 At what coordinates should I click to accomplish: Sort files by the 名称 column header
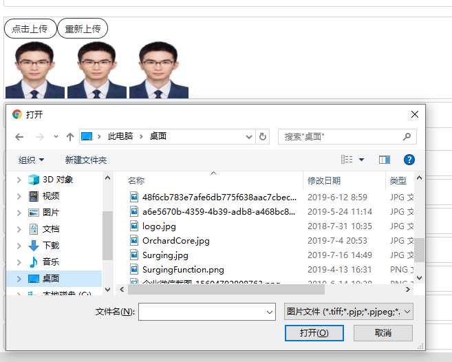click(x=136, y=181)
